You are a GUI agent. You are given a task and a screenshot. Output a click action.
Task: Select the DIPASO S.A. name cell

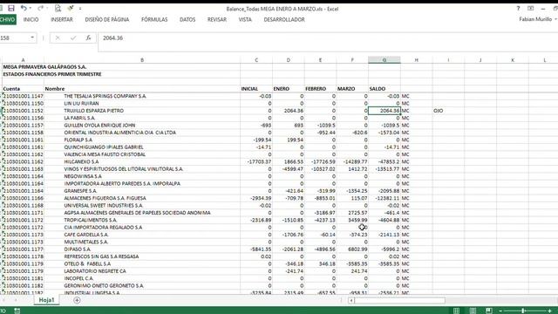pos(142,249)
